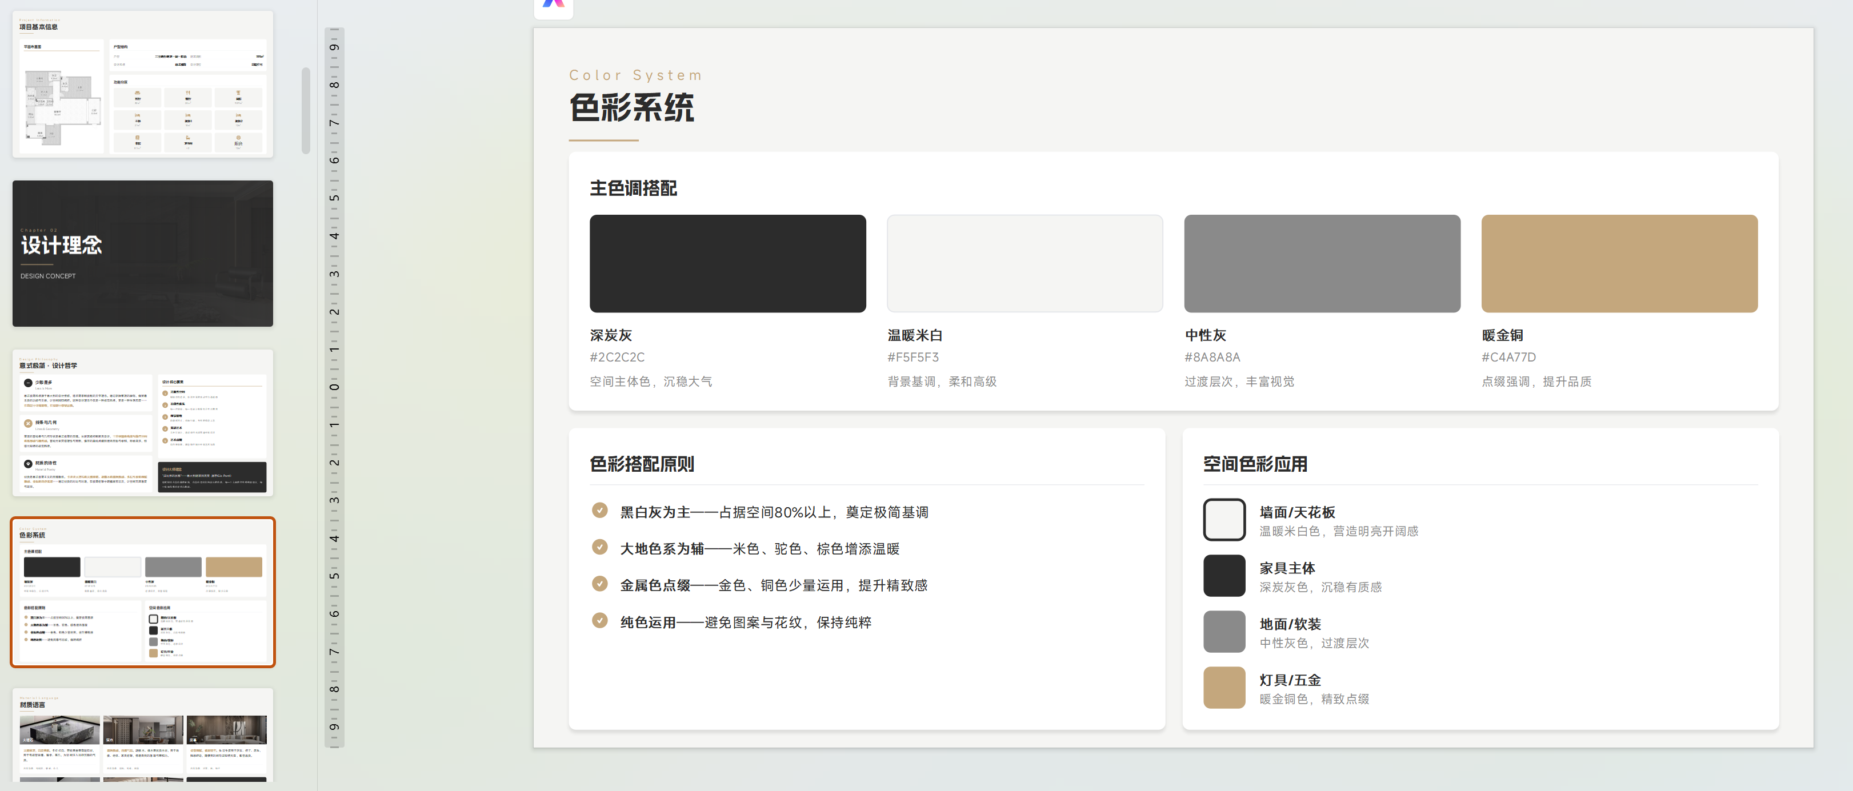Click the 色彩系统 slide title text

(633, 108)
